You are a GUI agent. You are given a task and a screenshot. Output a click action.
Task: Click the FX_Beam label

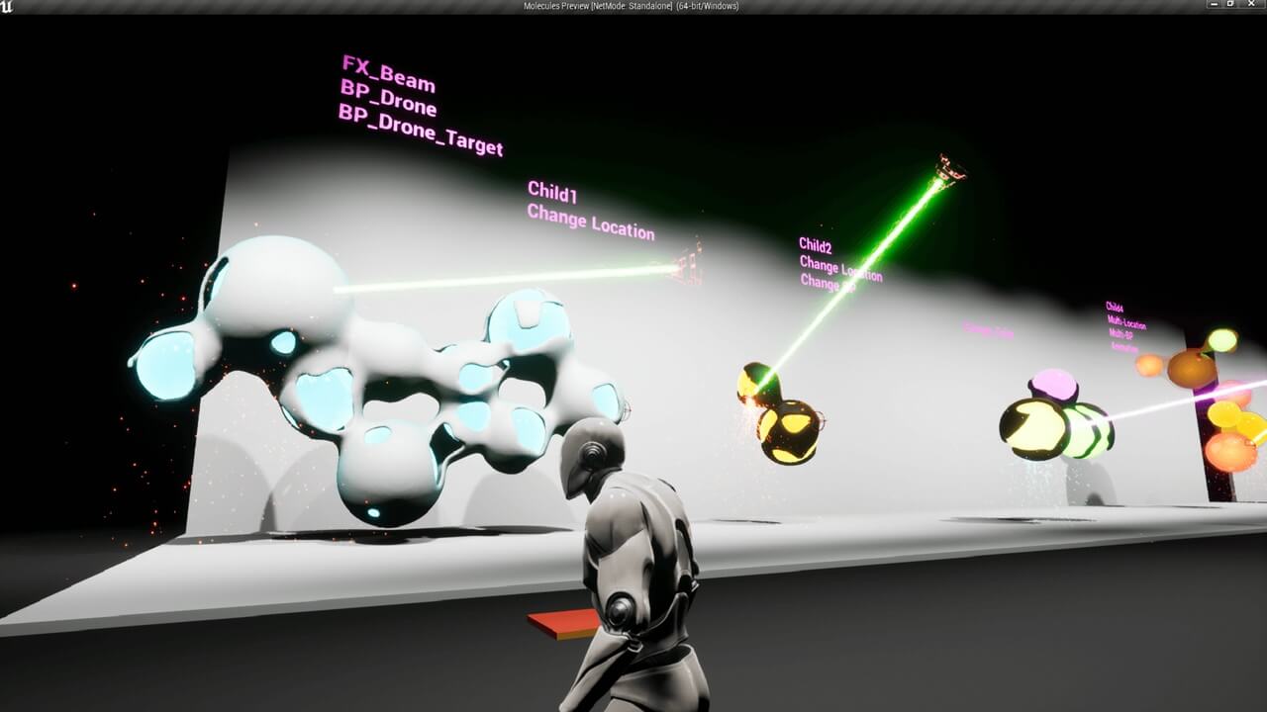tap(388, 74)
